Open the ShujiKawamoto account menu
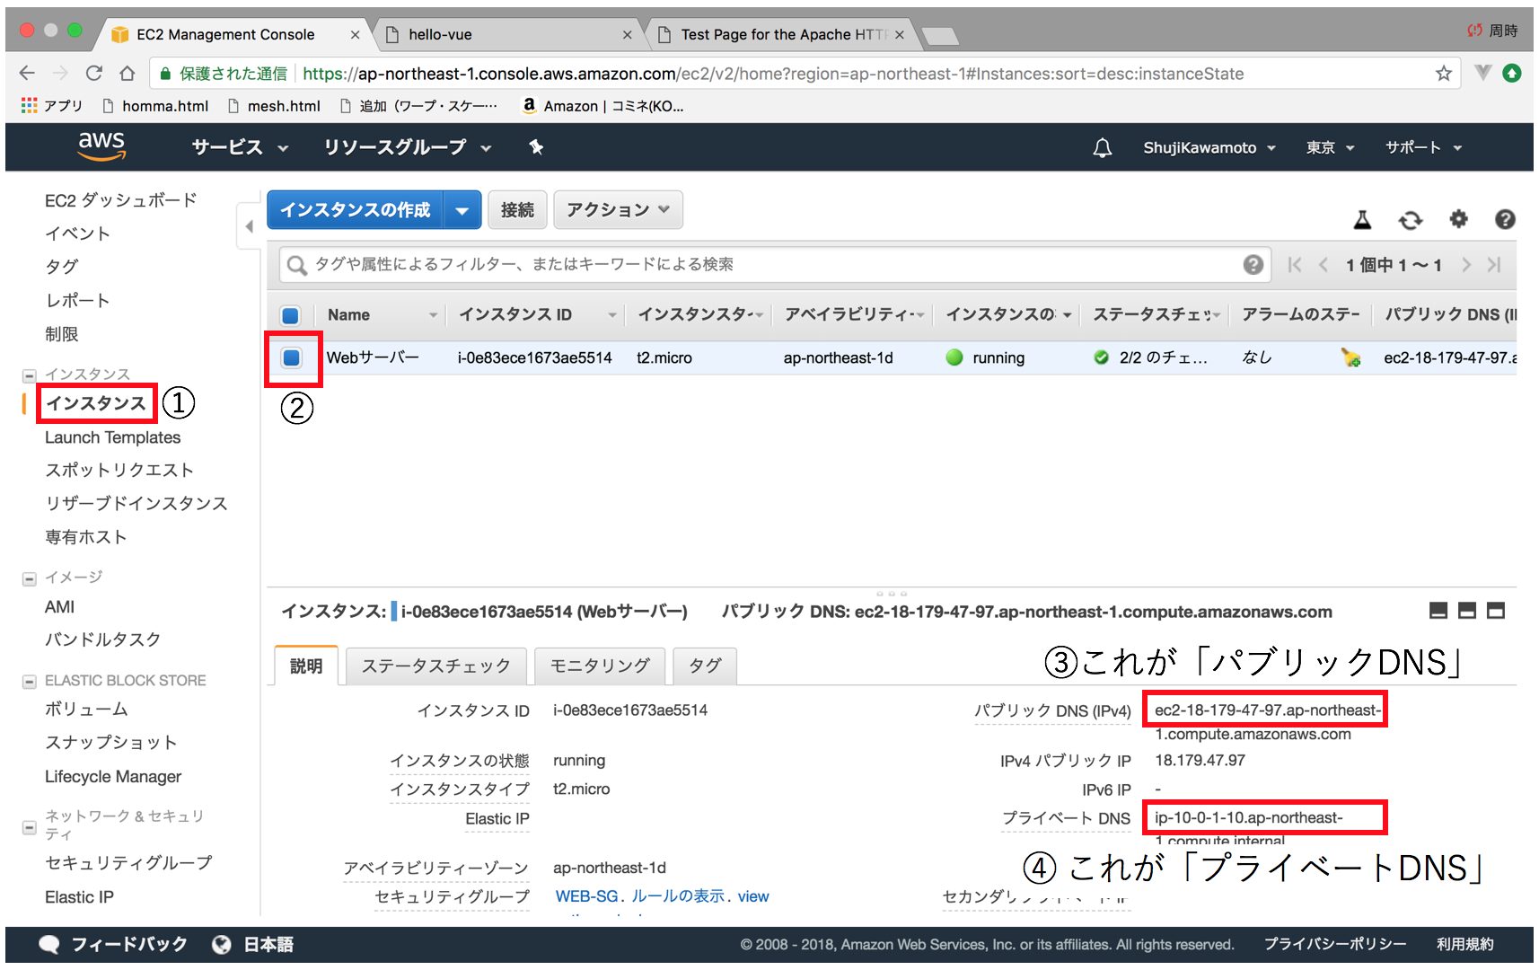This screenshot has height=970, width=1539. [1209, 147]
